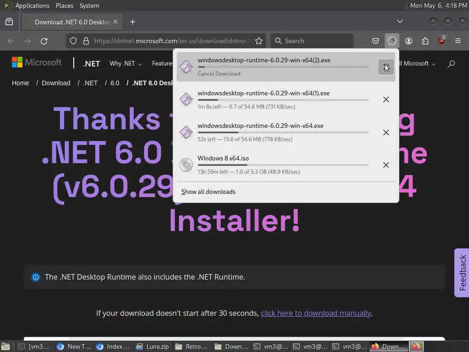The image size is (469, 352).
Task: Open the Feedback side tab
Action: (x=462, y=273)
